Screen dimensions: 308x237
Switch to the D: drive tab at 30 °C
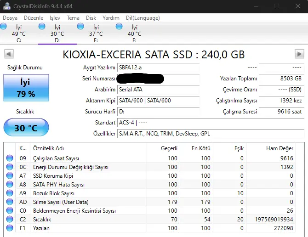pyautogui.click(x=57, y=34)
